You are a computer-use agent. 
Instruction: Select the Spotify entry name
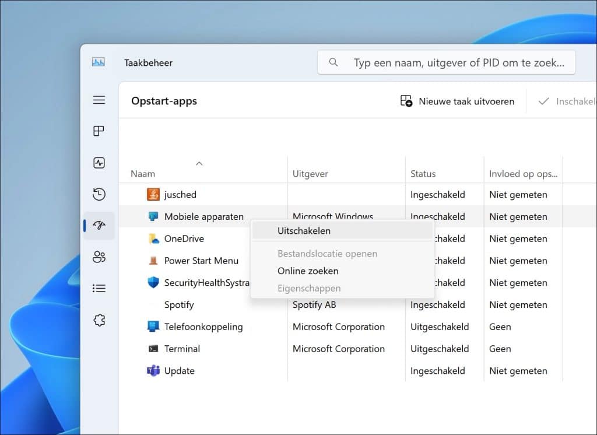[179, 305]
